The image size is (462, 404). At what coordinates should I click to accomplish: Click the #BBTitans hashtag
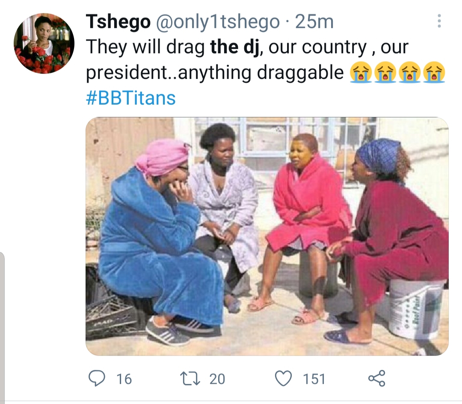pyautogui.click(x=131, y=98)
